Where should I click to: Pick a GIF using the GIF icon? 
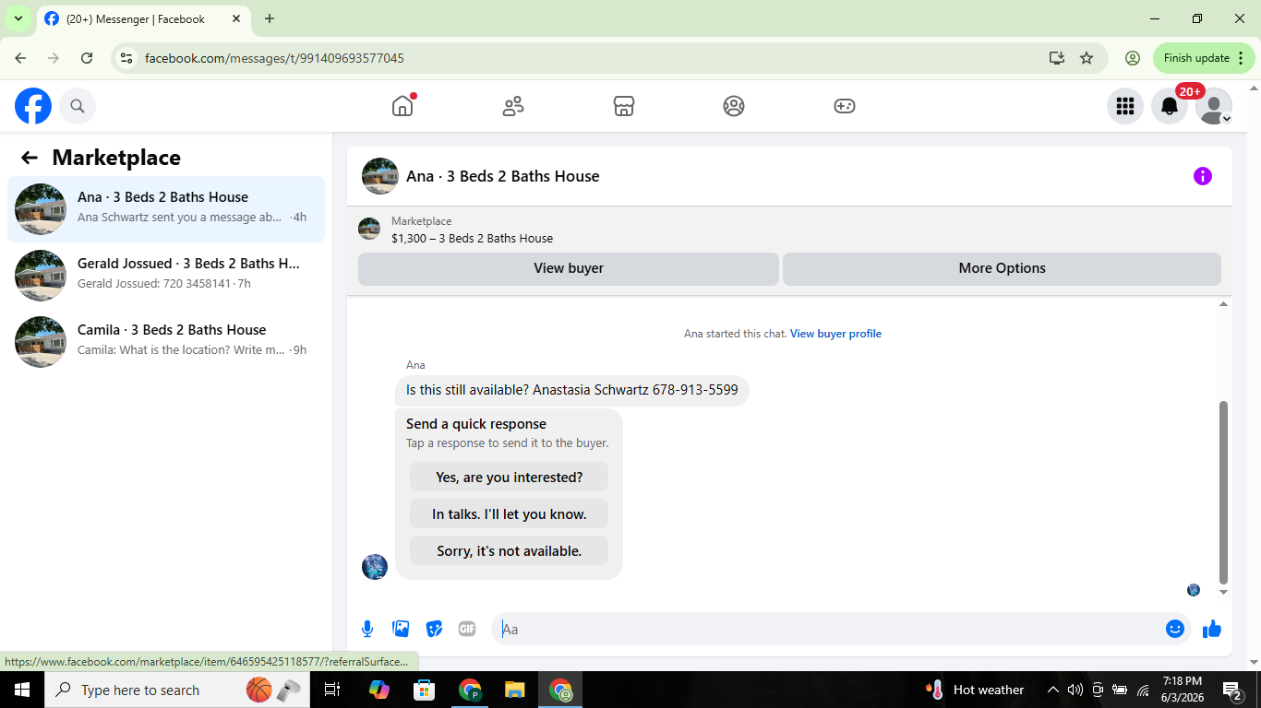click(467, 629)
